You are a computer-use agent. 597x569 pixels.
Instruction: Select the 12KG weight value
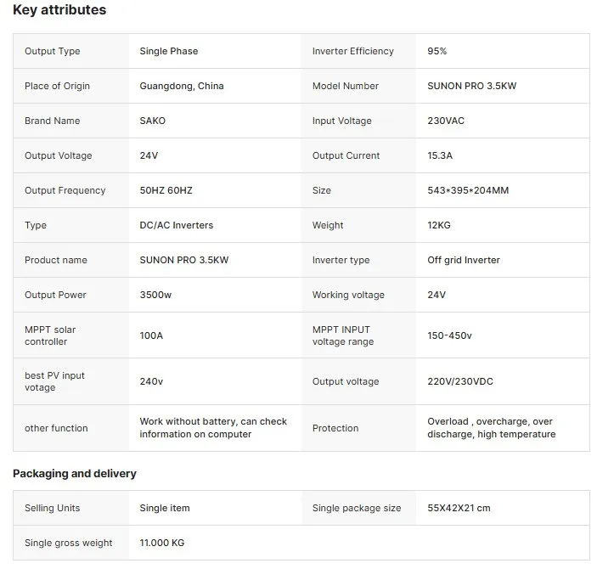439,225
